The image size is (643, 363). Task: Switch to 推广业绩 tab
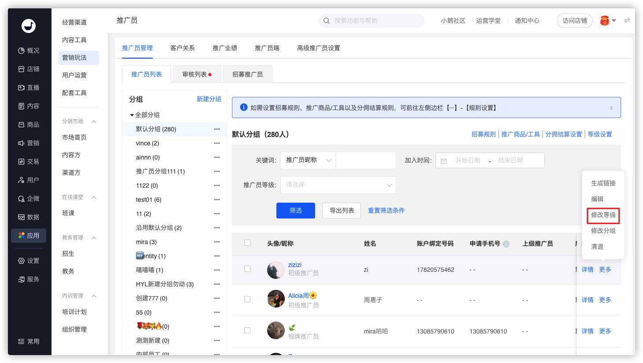225,48
